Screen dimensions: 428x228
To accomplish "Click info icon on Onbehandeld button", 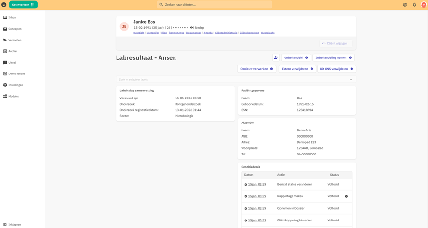I will point(307,57).
